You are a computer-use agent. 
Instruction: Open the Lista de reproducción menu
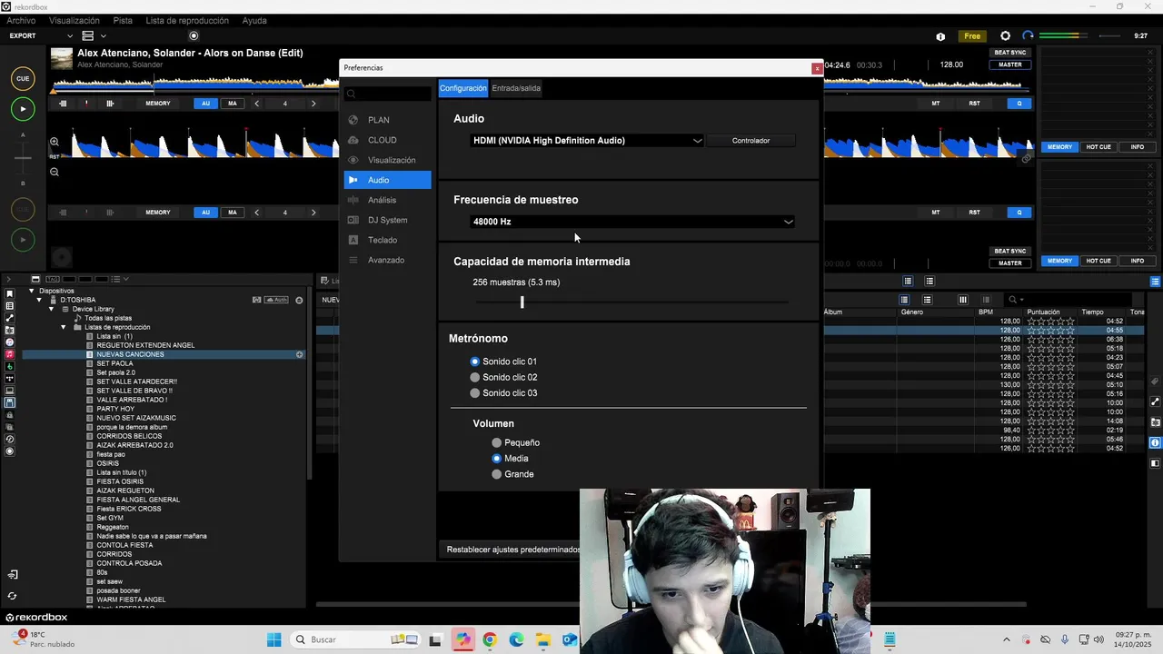click(187, 20)
